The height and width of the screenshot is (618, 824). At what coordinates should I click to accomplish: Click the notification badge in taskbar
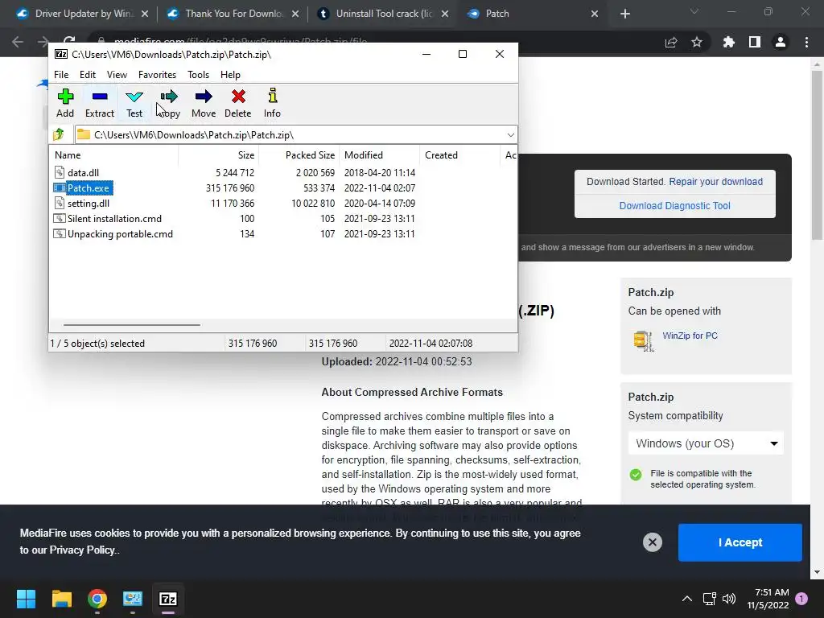(801, 599)
